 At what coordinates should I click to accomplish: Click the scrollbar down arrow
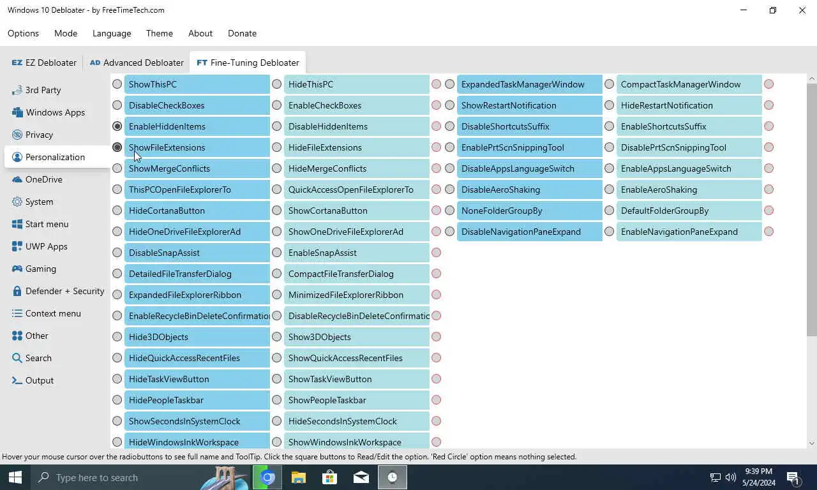click(x=811, y=443)
